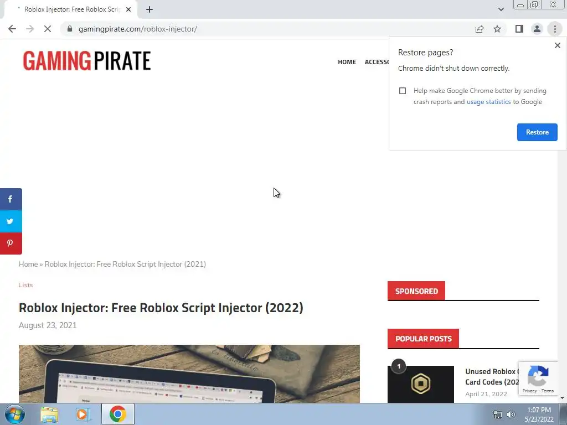Image resolution: width=567 pixels, height=425 pixels.
Task: Share the article on Twitter
Action: [11, 221]
